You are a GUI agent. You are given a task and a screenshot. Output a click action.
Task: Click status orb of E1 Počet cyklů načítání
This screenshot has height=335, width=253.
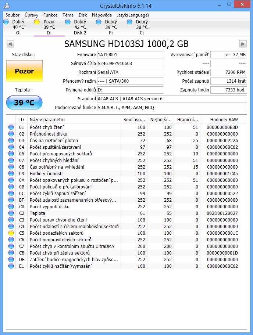[11, 266]
